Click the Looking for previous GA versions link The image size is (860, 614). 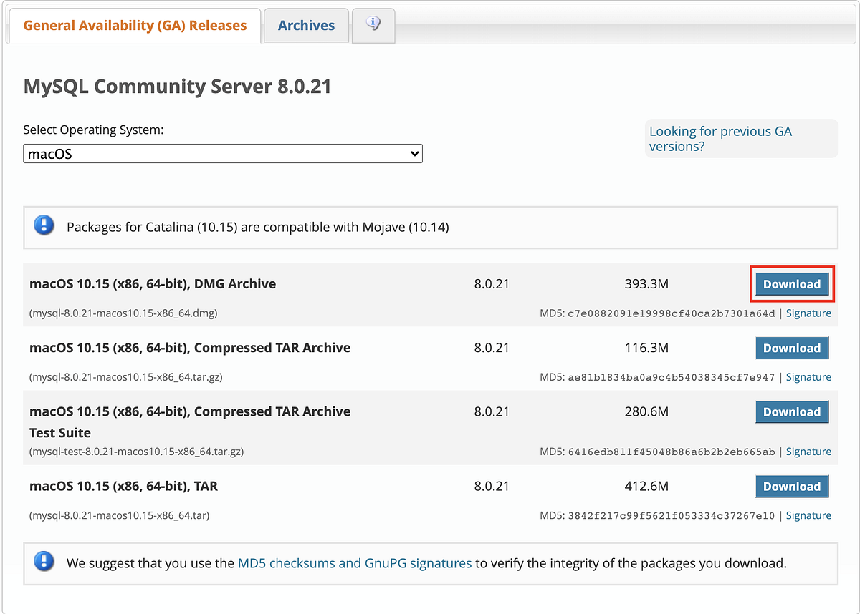tap(720, 138)
